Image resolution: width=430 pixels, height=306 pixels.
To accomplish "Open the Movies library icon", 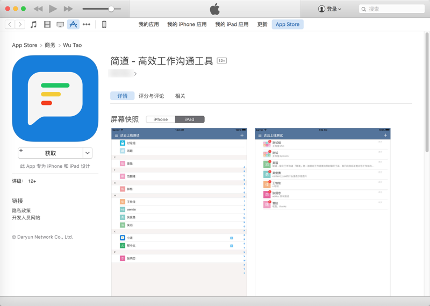I will (x=47, y=24).
